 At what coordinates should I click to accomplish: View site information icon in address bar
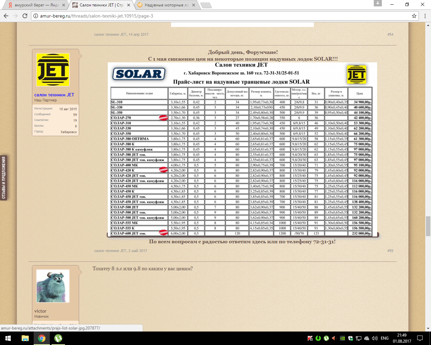pyautogui.click(x=36, y=16)
